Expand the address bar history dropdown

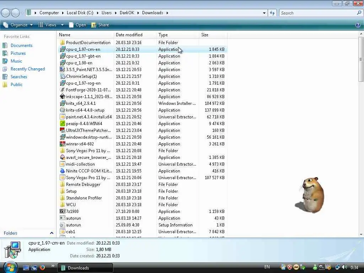tap(264, 13)
